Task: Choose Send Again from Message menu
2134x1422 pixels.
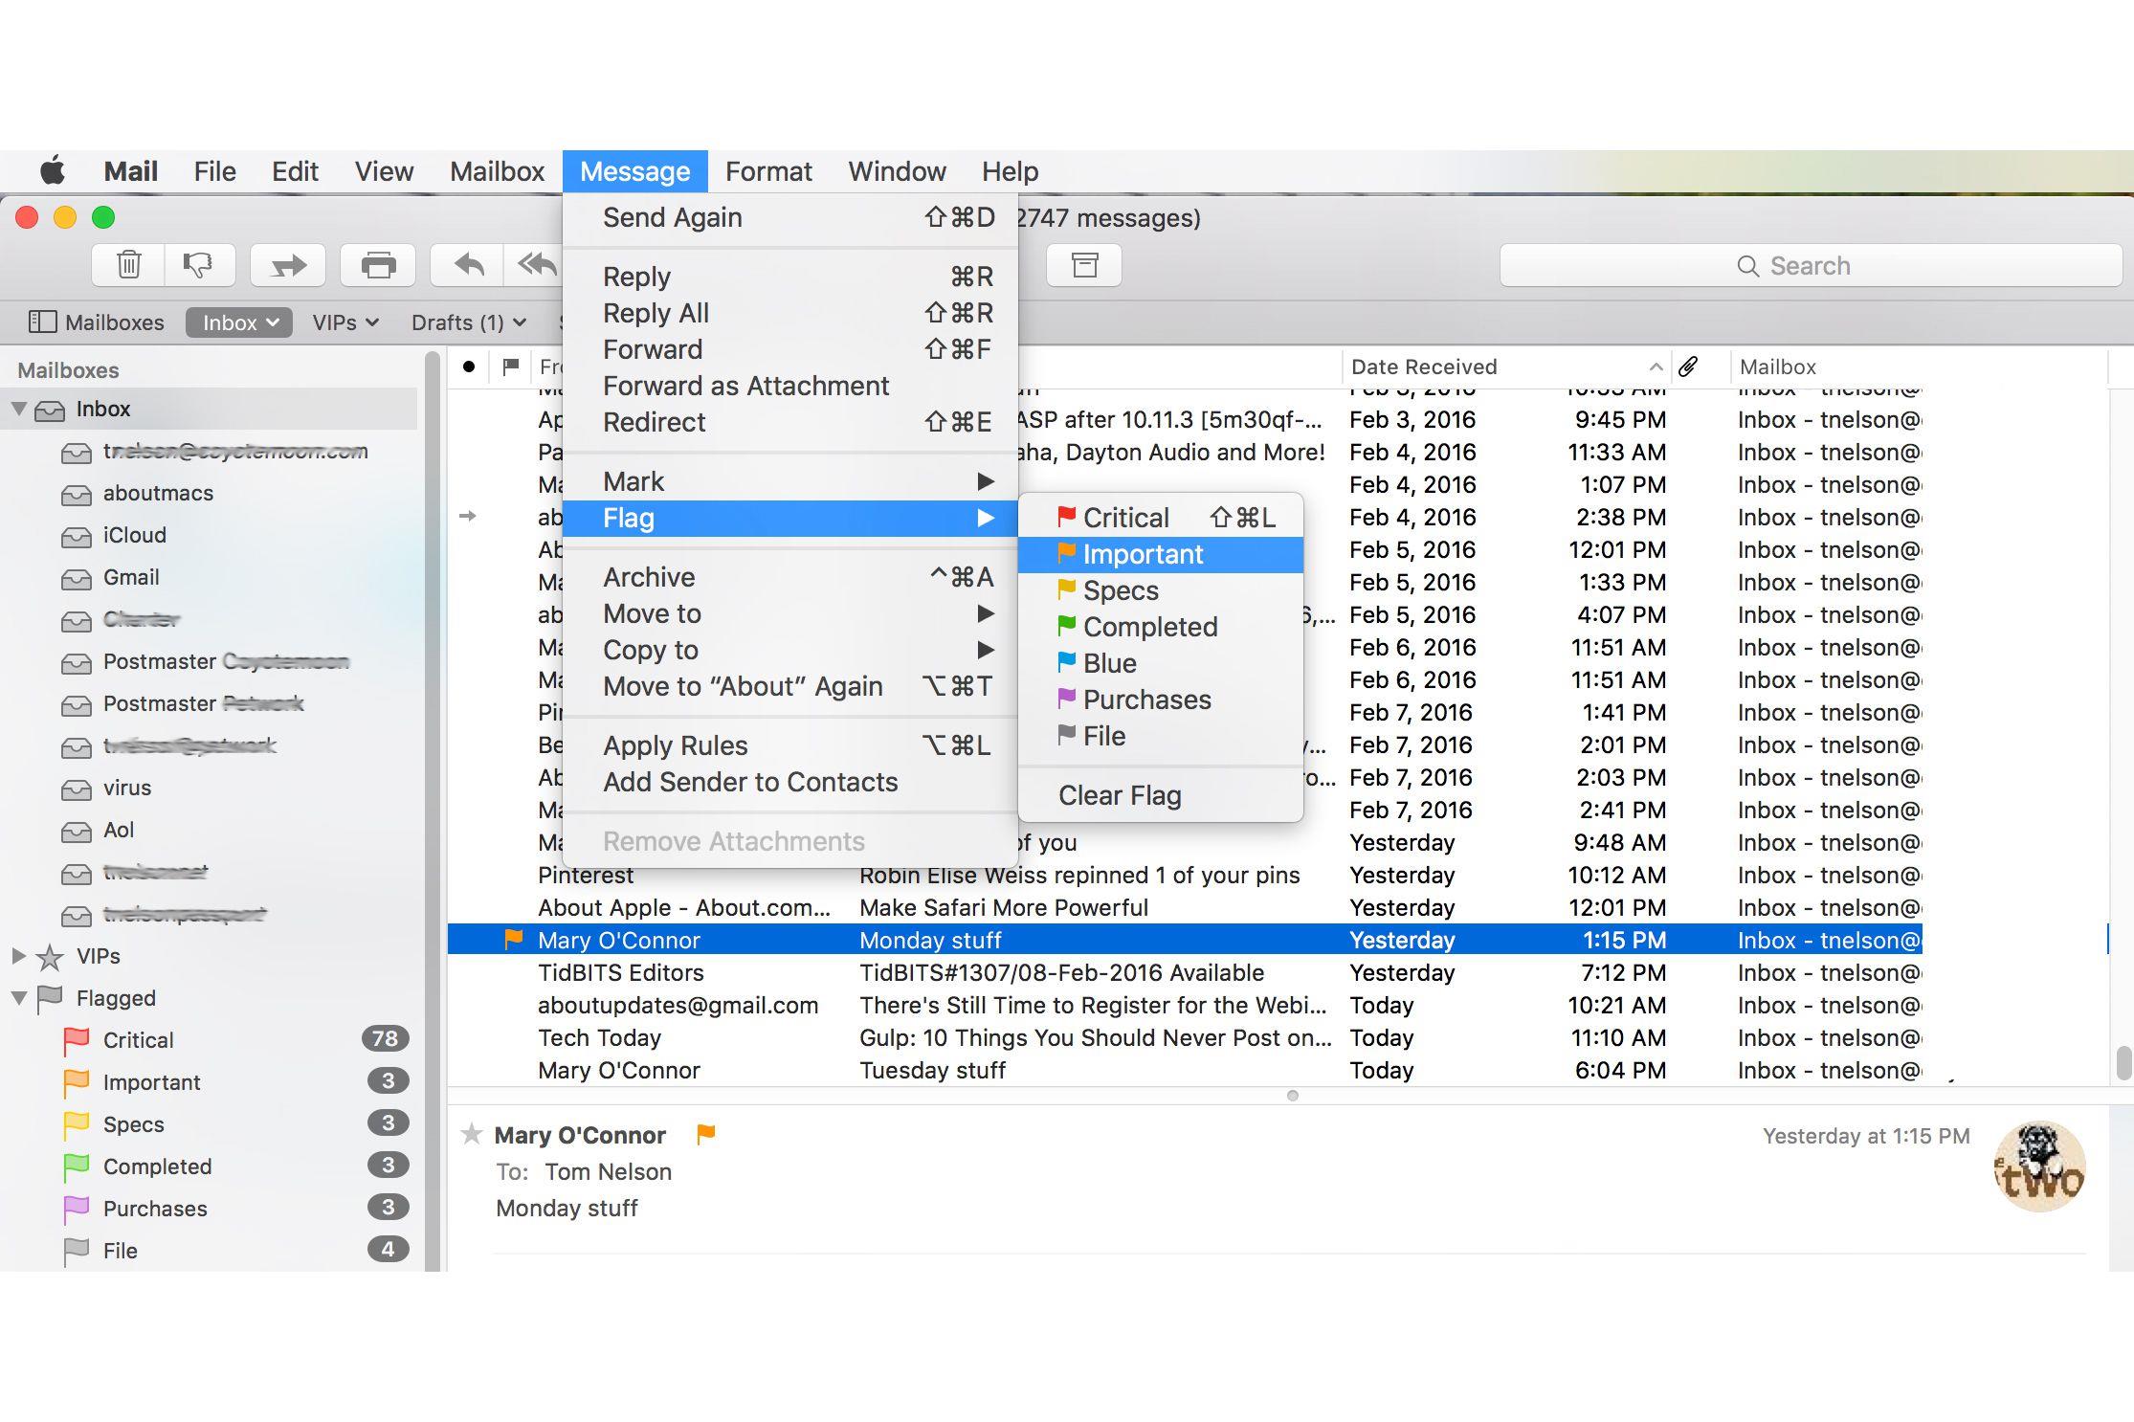Action: coord(789,217)
